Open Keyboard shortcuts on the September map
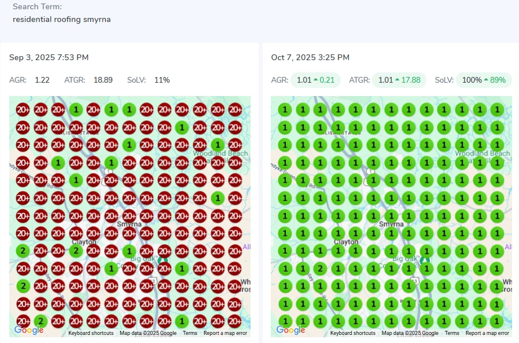Screen dimensions: 519x343 (x=91, y=333)
